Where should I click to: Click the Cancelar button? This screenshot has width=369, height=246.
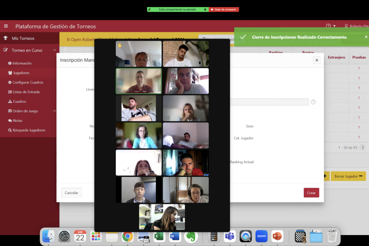coord(71,193)
